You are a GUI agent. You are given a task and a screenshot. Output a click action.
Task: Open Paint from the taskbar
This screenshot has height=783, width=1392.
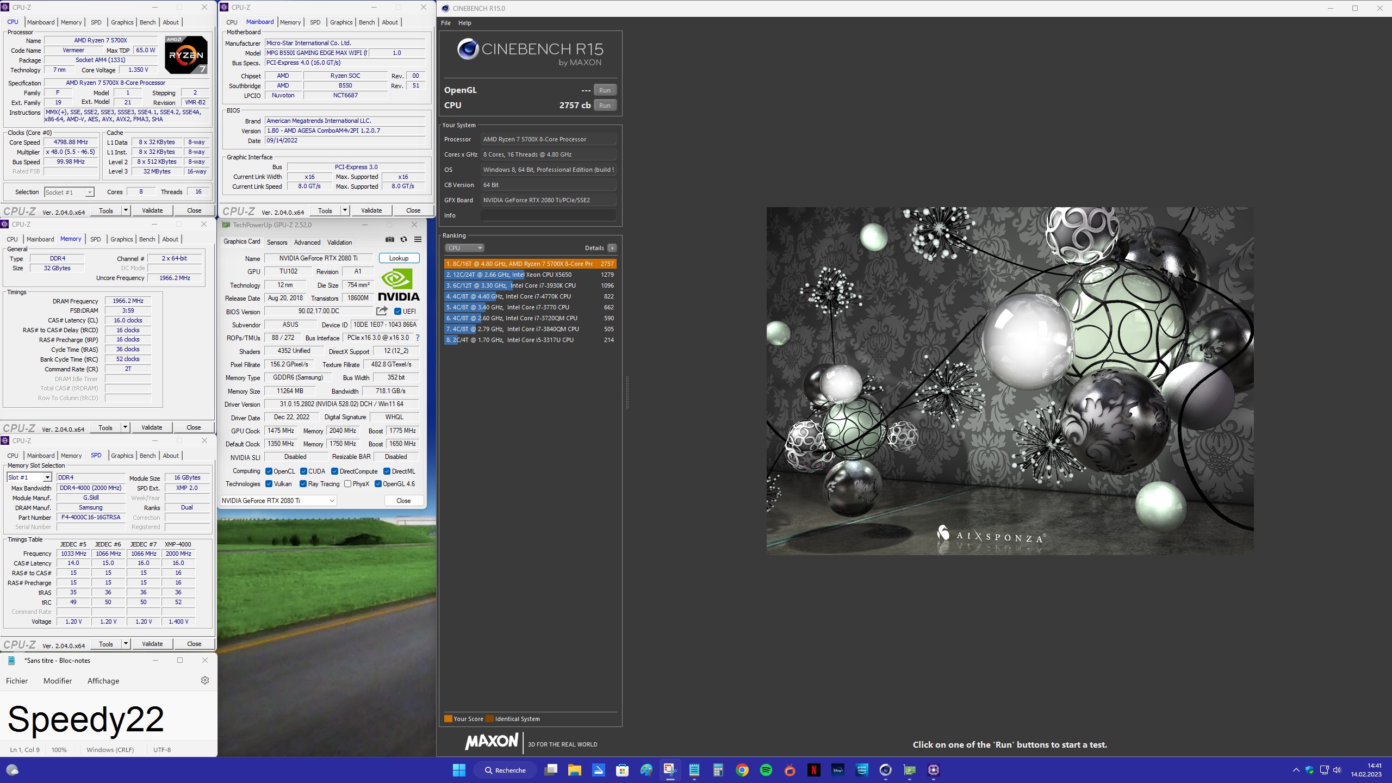(646, 770)
